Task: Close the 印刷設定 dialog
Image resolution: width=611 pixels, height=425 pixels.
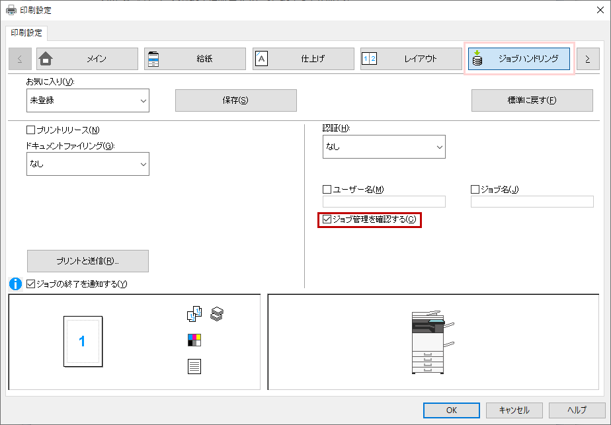Action: [x=600, y=10]
